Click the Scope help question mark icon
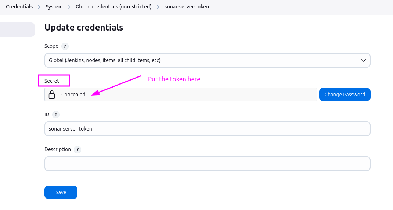Viewport: 393px width, 210px height. [x=65, y=46]
